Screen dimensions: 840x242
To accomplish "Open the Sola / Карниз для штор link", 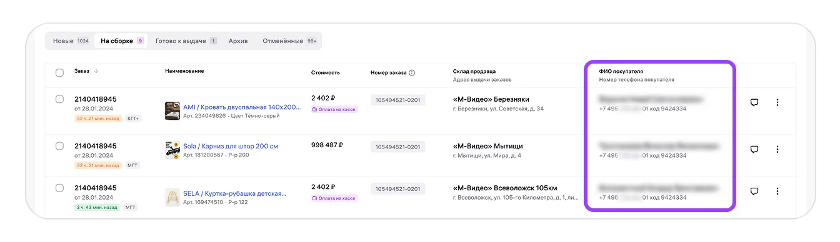I will pyautogui.click(x=231, y=146).
